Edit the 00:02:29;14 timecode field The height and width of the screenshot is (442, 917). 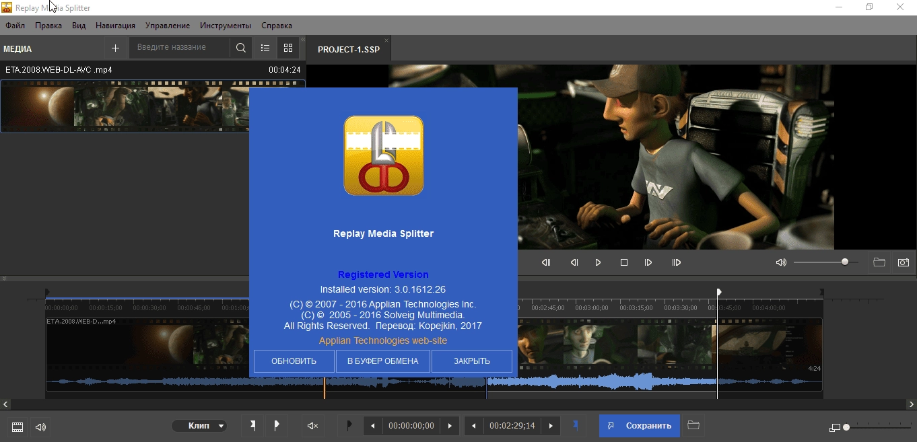[512, 426]
